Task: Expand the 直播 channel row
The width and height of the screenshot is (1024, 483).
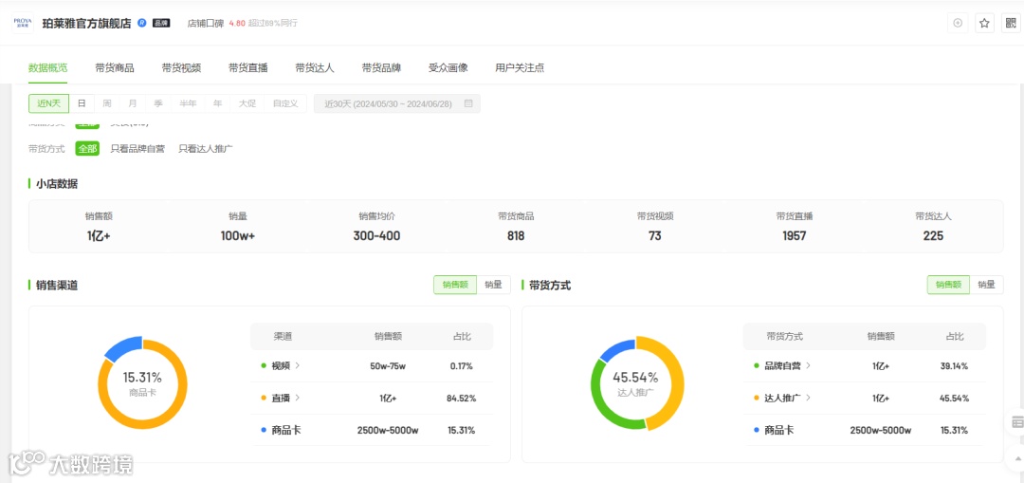Action: pos(285,398)
